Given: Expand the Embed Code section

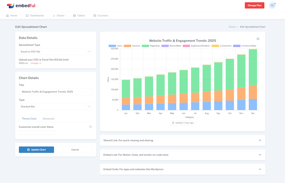Looking at the screenshot, I should (182, 169).
